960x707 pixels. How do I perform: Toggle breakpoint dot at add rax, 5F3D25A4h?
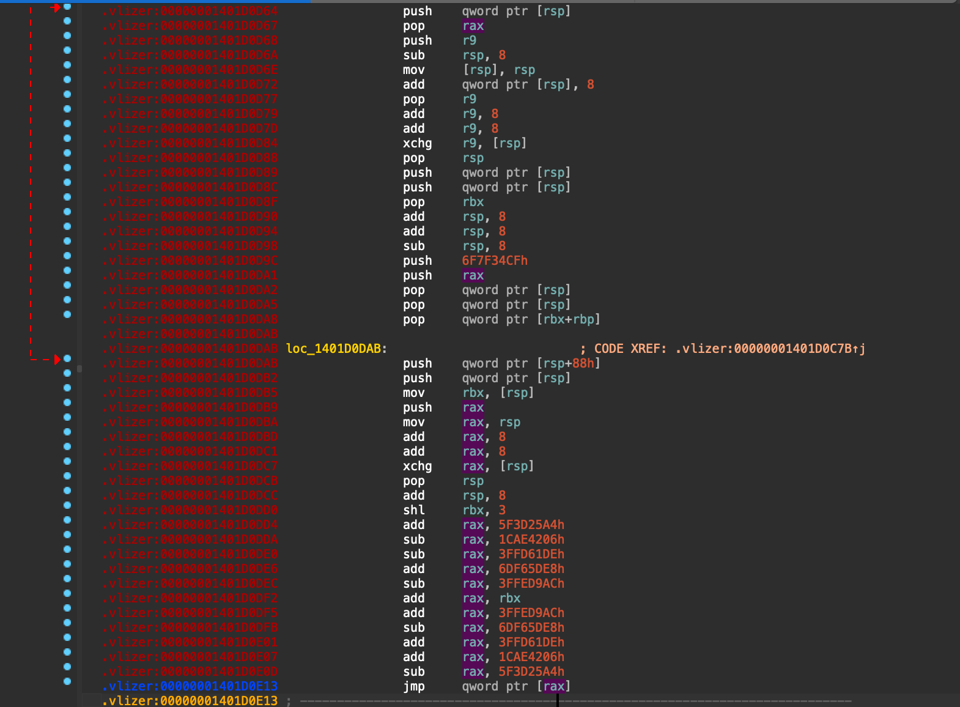[x=67, y=520]
